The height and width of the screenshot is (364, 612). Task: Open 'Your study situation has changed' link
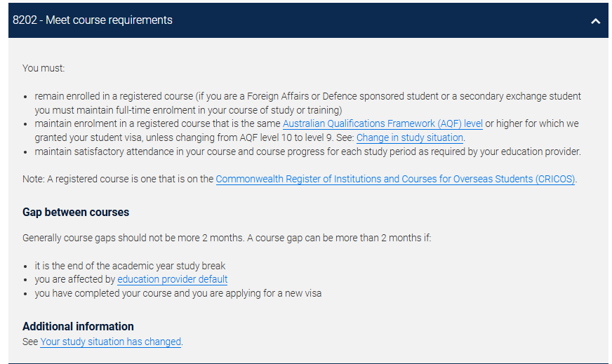click(111, 342)
